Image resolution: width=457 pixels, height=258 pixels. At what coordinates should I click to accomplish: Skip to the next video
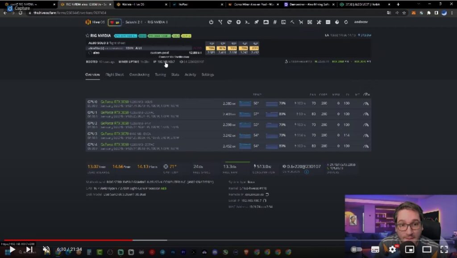pos(29,249)
